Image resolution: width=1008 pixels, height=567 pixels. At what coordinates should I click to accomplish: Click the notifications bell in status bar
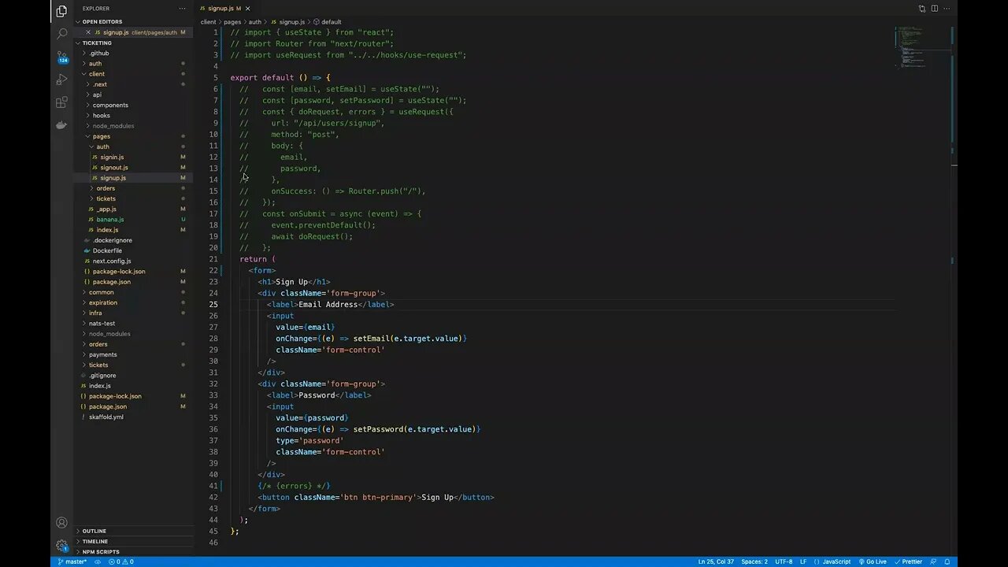click(x=947, y=561)
